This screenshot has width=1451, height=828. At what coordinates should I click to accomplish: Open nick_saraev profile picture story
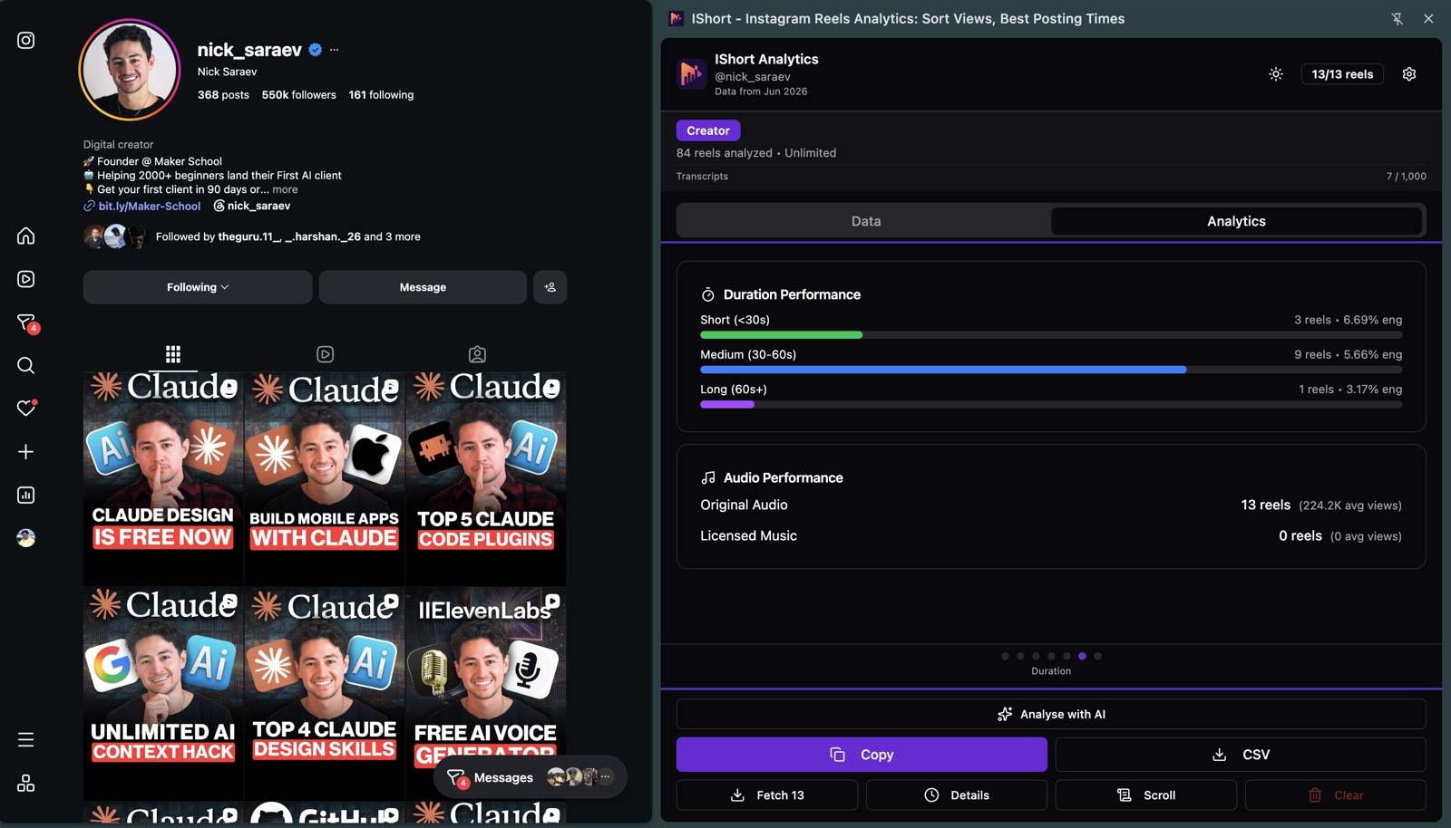click(x=130, y=69)
